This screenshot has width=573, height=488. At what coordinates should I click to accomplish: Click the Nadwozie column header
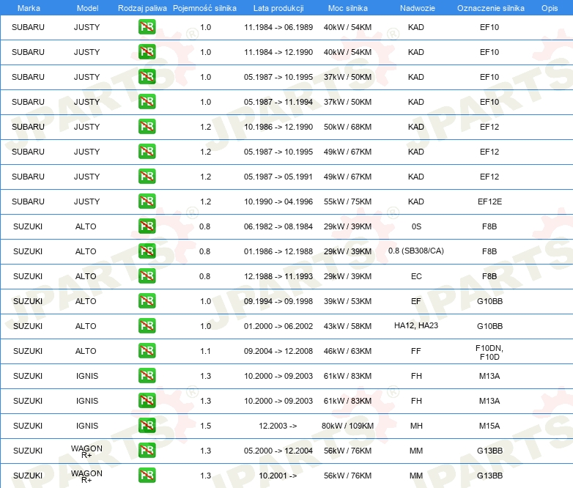point(418,8)
